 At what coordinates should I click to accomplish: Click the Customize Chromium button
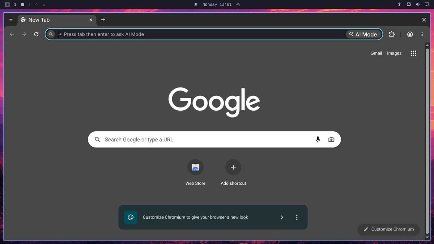(x=389, y=229)
